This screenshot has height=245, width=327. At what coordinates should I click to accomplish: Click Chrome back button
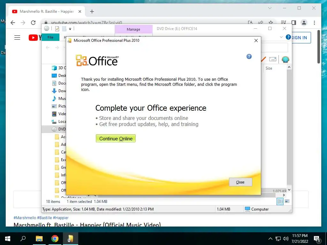click(x=13, y=23)
